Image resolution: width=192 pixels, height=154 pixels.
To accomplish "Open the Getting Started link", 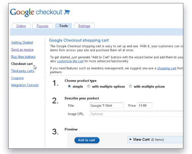I will tap(22, 43).
